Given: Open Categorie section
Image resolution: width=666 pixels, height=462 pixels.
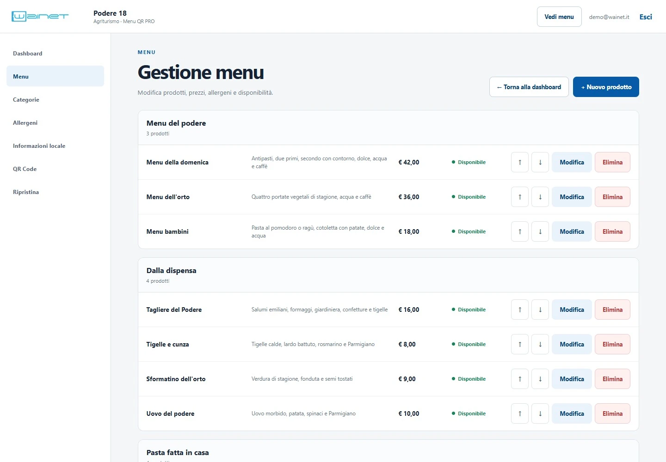Looking at the screenshot, I should click(x=55, y=100).
